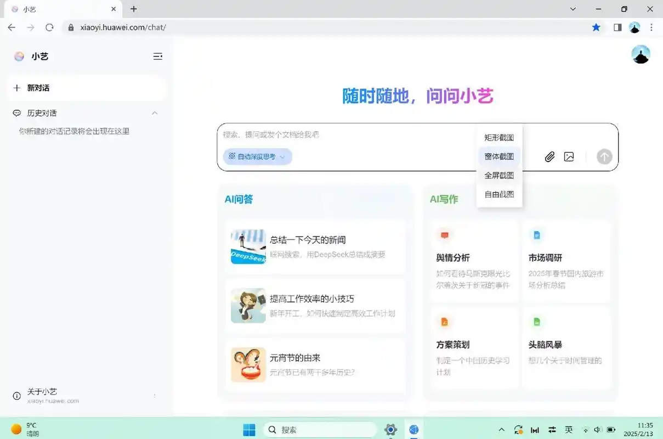The height and width of the screenshot is (439, 663).
Task: Click the red icon above 舆情分析
Action: point(445,235)
